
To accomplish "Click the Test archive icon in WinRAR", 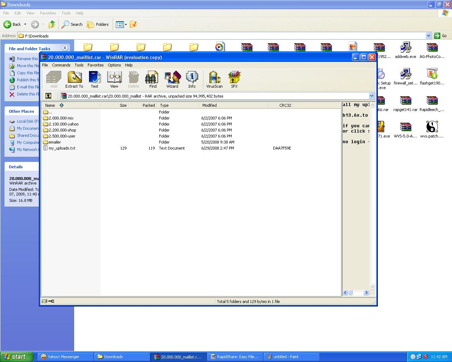I will [95, 80].
